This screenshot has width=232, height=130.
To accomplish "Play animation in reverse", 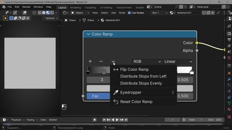I will (113, 120).
